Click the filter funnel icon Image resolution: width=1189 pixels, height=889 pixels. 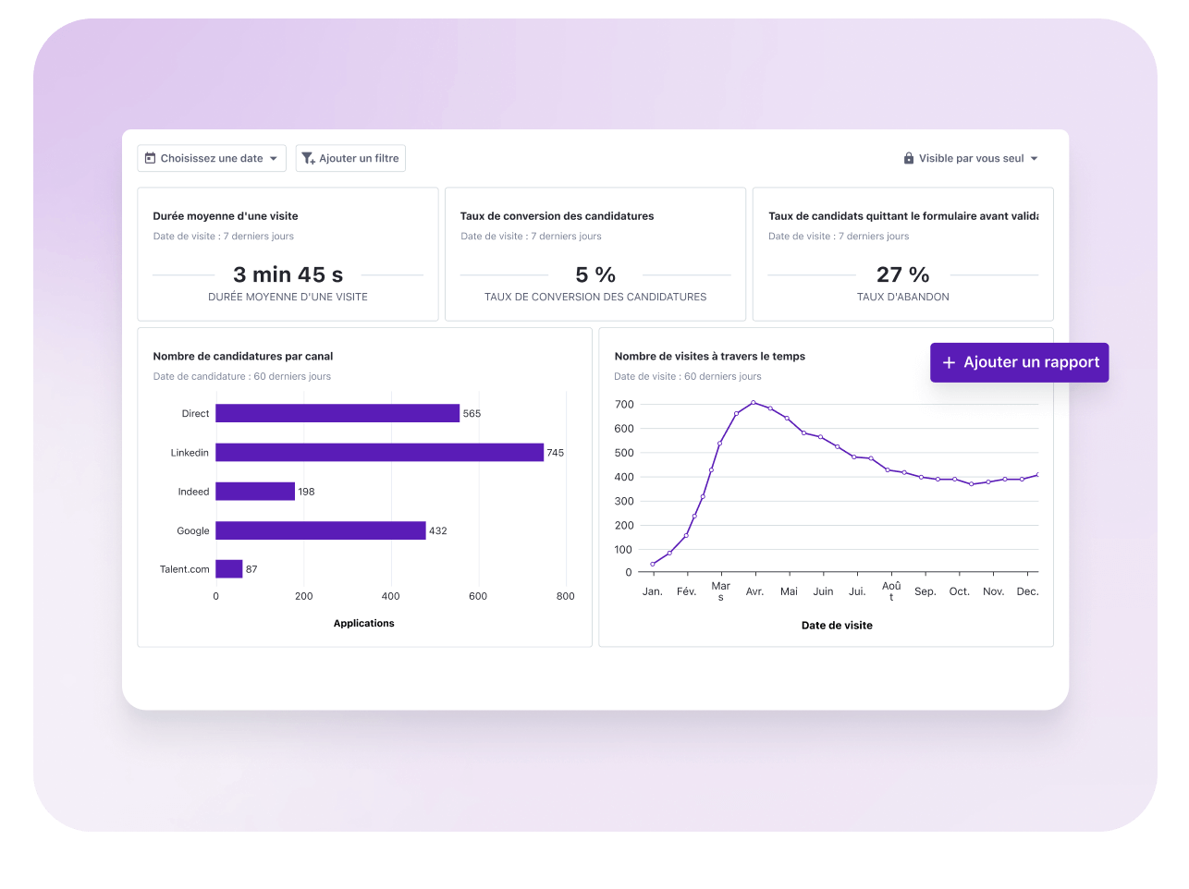click(x=308, y=159)
